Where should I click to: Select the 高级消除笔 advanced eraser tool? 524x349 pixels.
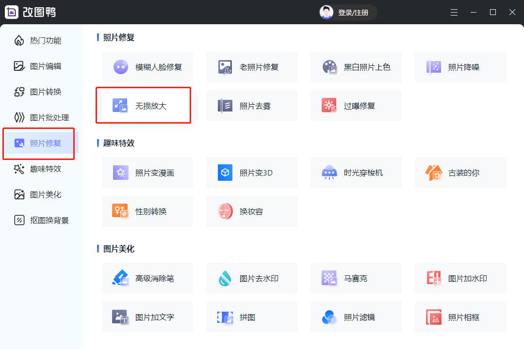point(147,278)
